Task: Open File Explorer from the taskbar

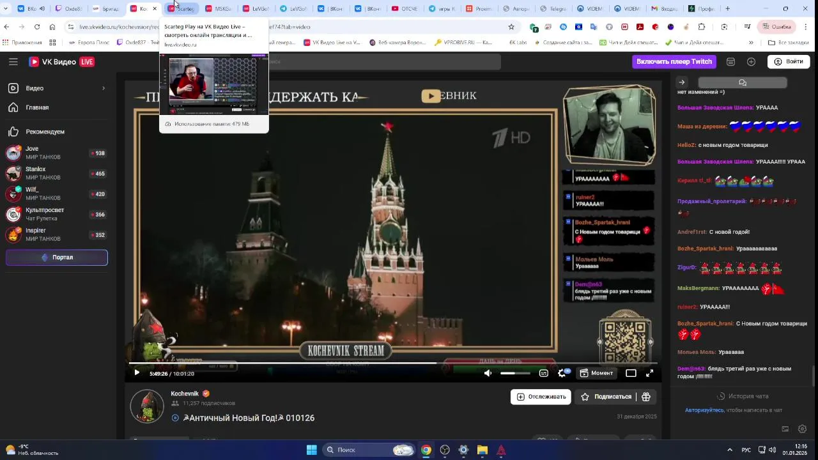Action: click(x=482, y=450)
